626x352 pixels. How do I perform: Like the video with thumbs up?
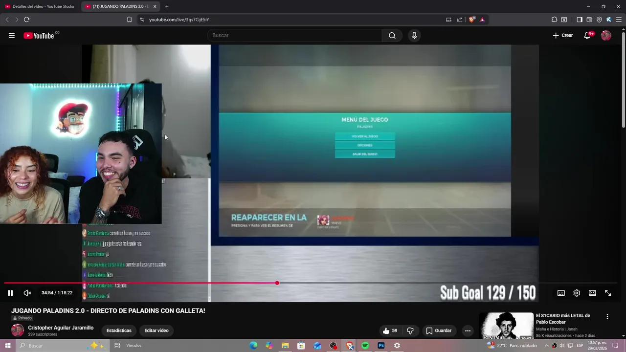pos(390,330)
